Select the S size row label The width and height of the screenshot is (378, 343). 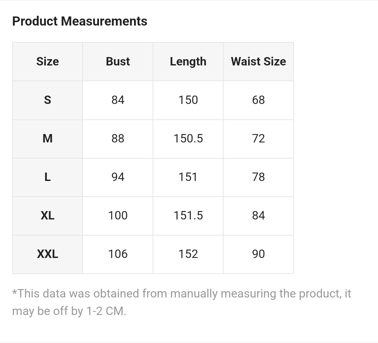click(x=48, y=100)
